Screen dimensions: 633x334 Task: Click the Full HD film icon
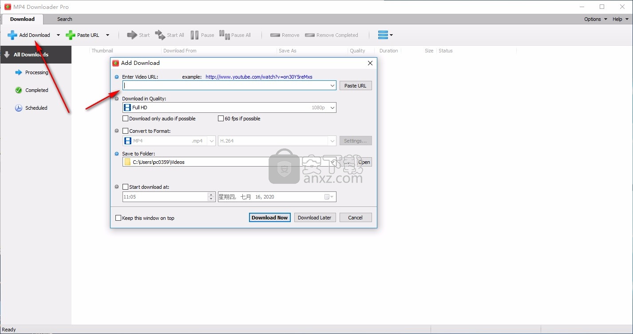(127, 107)
